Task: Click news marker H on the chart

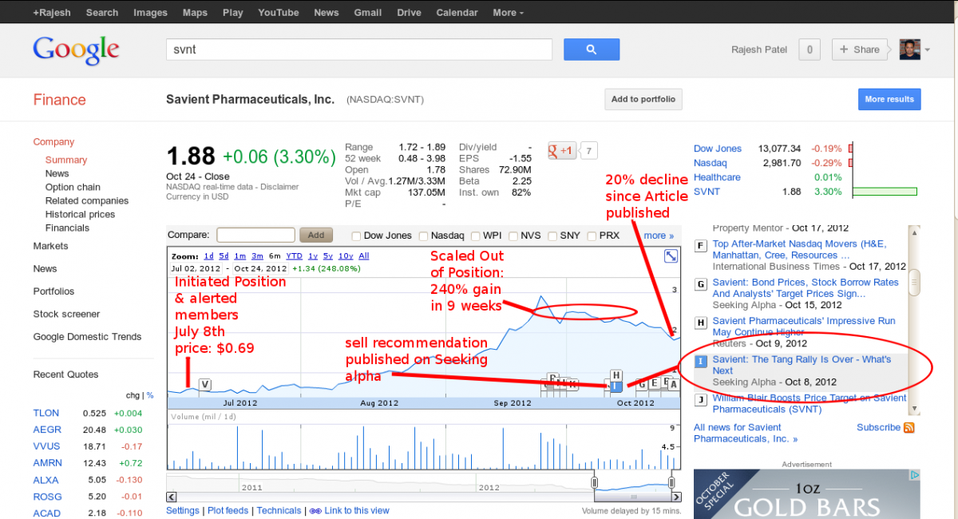Action: point(616,375)
